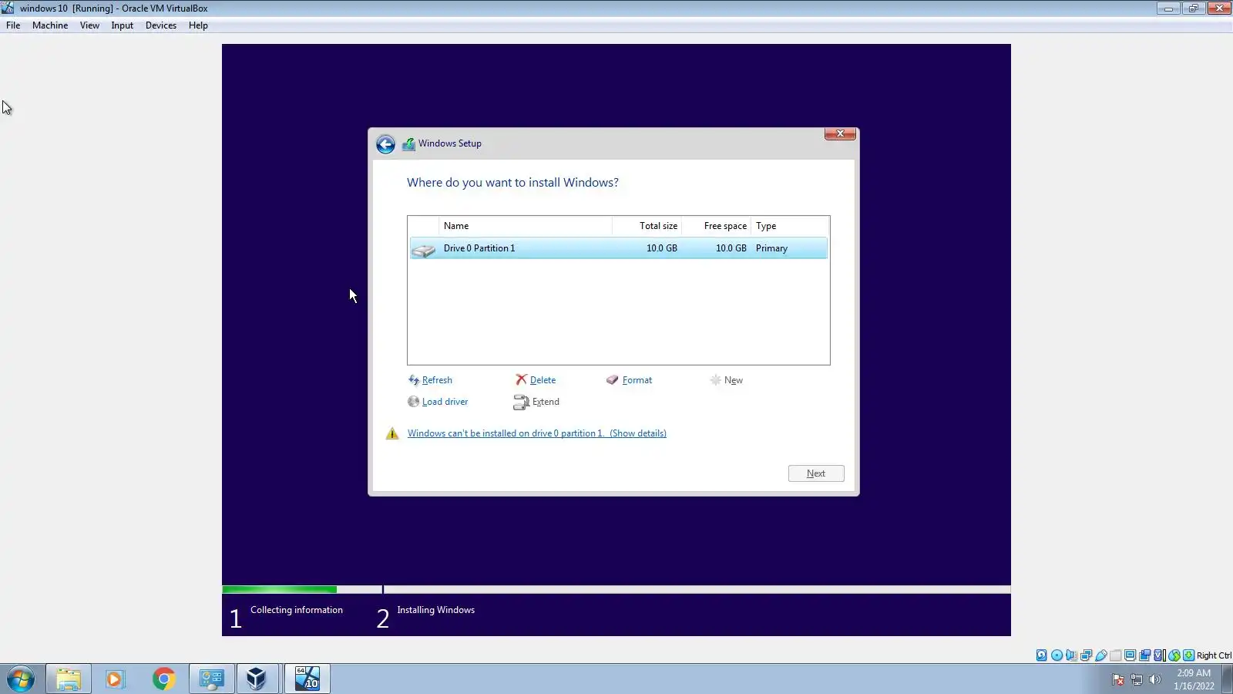This screenshot has width=1233, height=694.
Task: Open the "Windows can't be installed" warning details link
Action: (537, 433)
